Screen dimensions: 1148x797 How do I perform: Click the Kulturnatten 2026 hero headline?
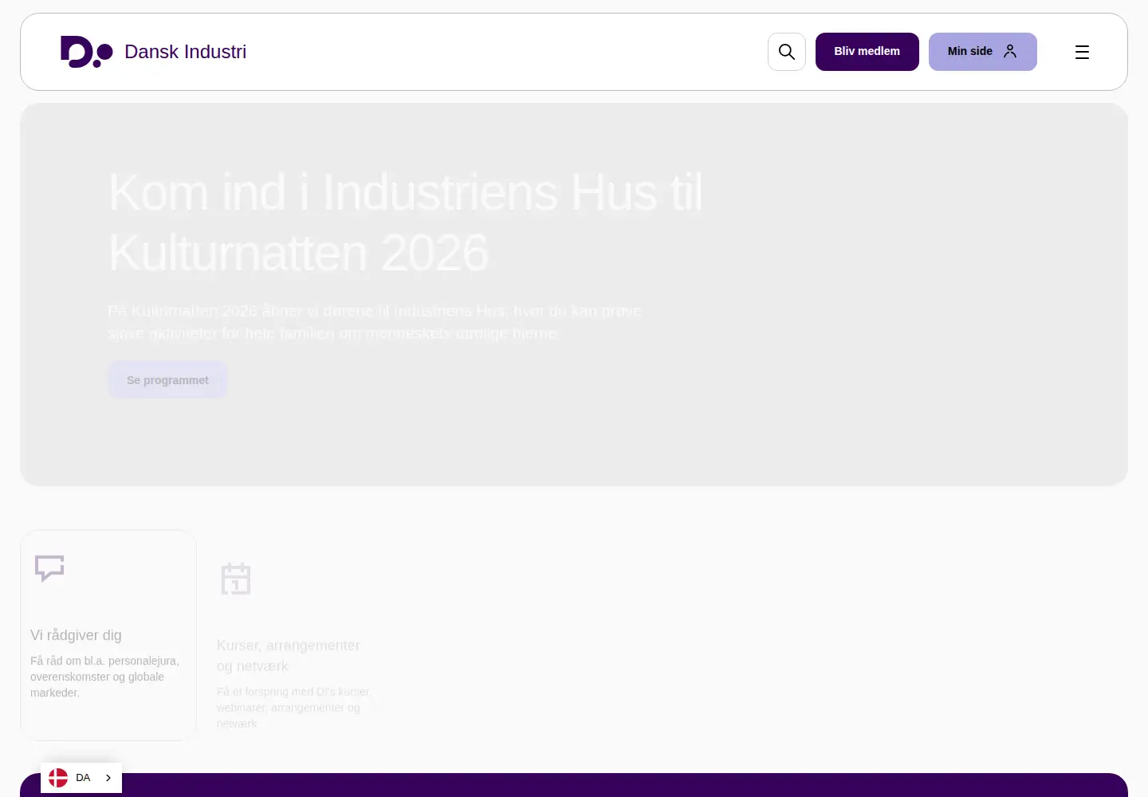[406, 222]
